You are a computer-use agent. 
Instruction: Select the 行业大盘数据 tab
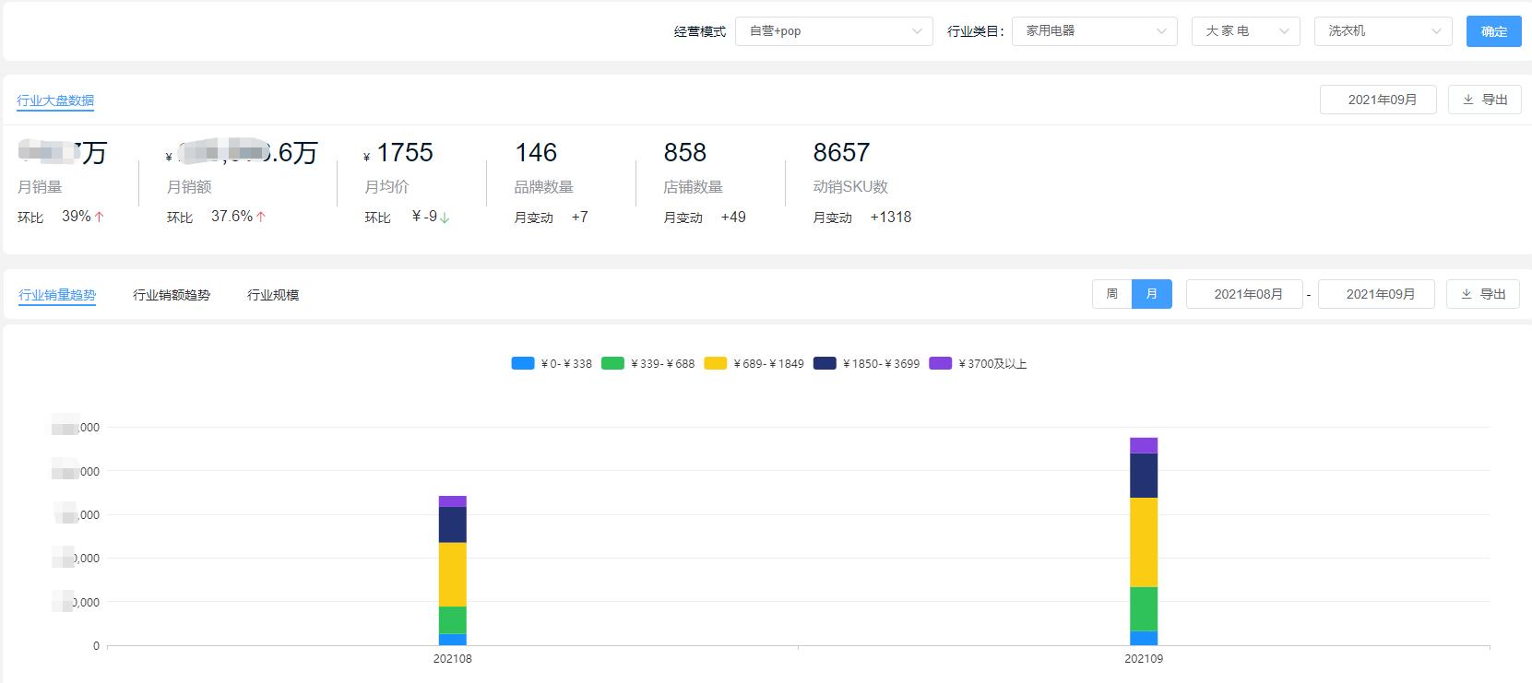tap(55, 100)
